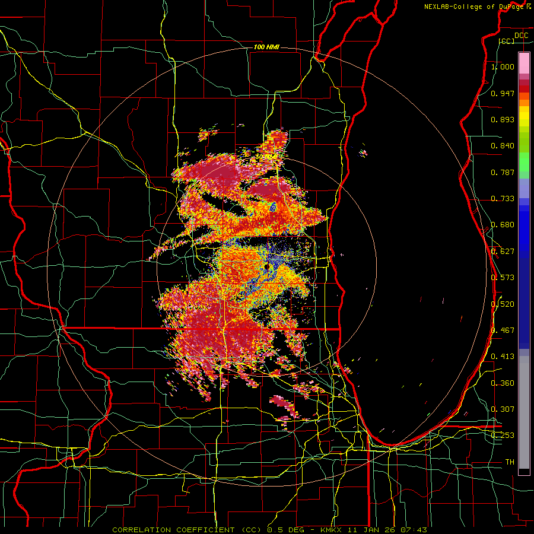
Task: Click the pink swatch atop the color bar
Action: point(524,63)
